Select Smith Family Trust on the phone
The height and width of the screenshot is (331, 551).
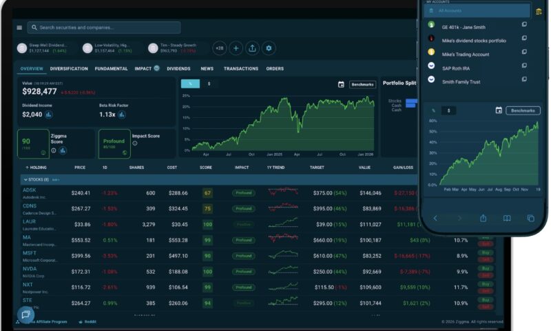coord(461,82)
